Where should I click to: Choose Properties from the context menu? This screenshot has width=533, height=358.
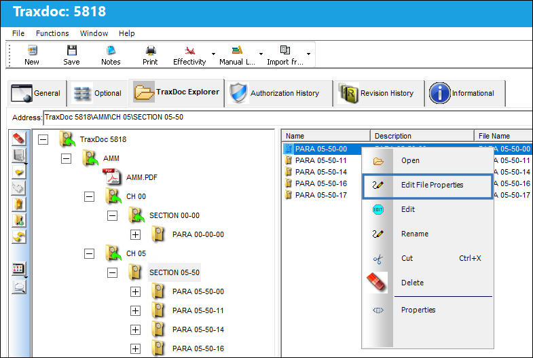428,310
